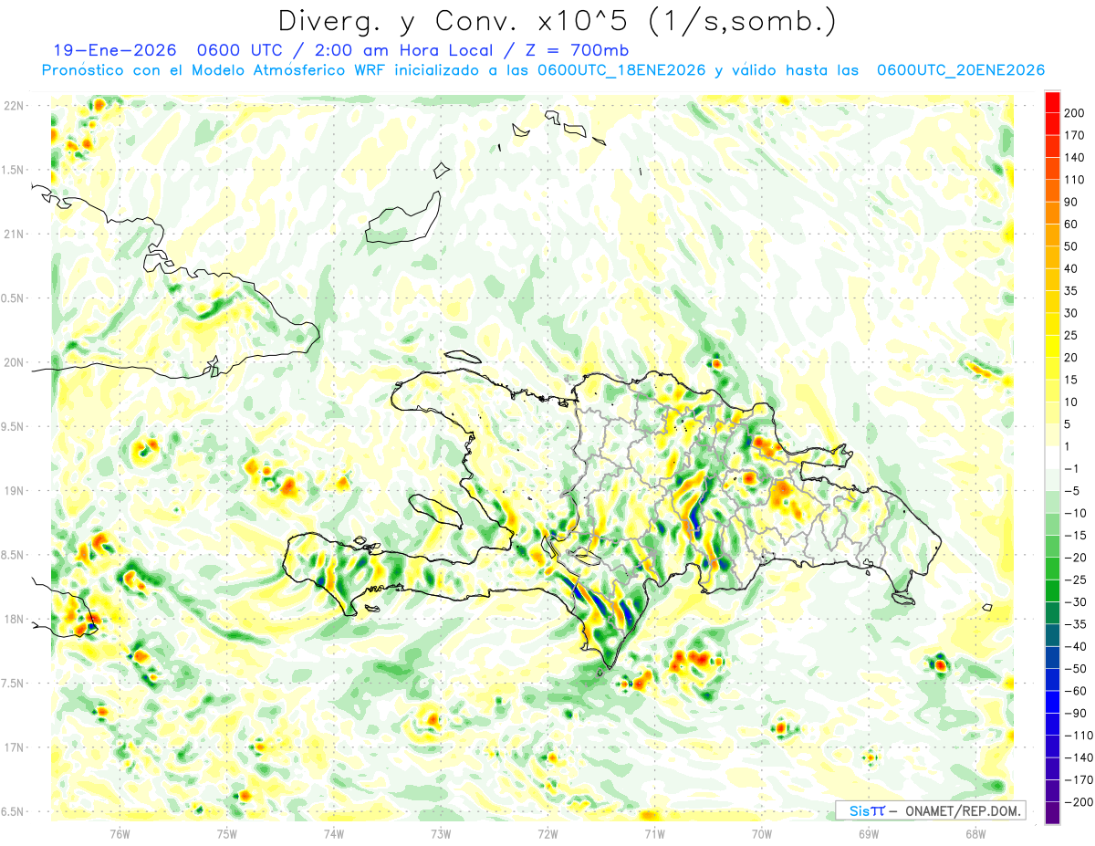Click latitude label "6.5N"
1095x846 pixels.
coord(13,811)
